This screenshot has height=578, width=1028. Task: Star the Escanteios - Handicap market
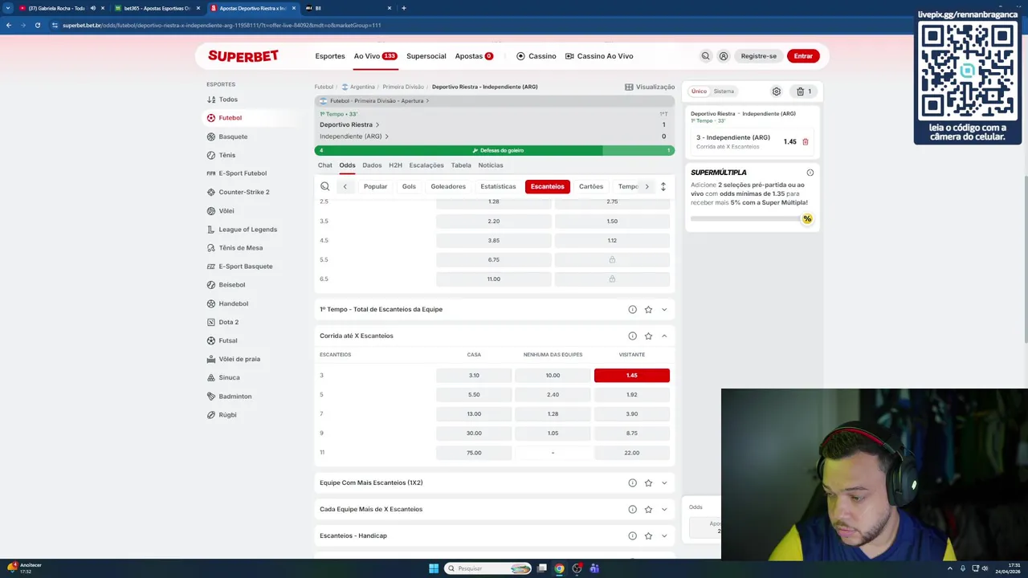pos(648,535)
